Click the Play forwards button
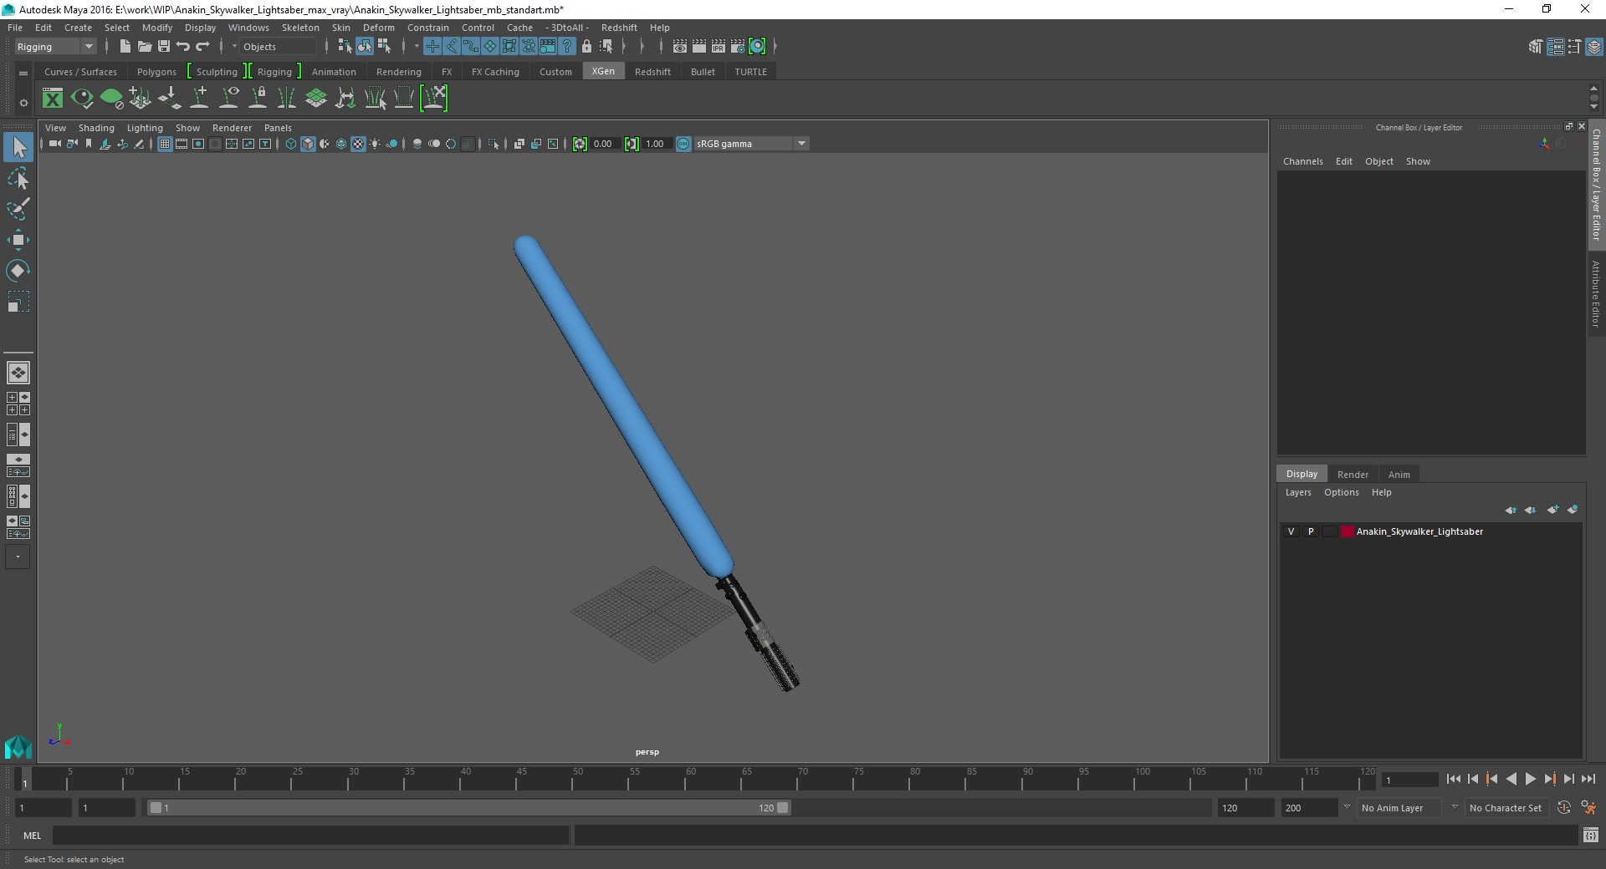This screenshot has height=869, width=1606. [1530, 779]
